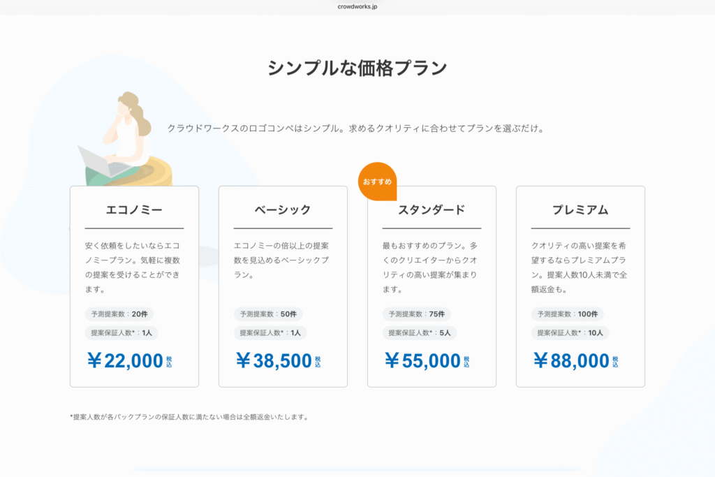Click the 予測提案数：100件 tag
Image resolution: width=715 pixels, height=477 pixels.
coord(568,314)
